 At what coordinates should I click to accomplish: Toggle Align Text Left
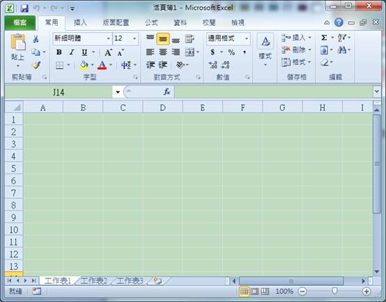pyautogui.click(x=150, y=52)
